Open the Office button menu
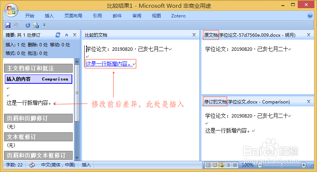Image resolution: width=317 pixels, height=172 pixels. click(11, 10)
